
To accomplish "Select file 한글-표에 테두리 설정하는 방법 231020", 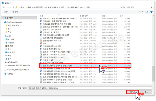I will tap(85, 80).
